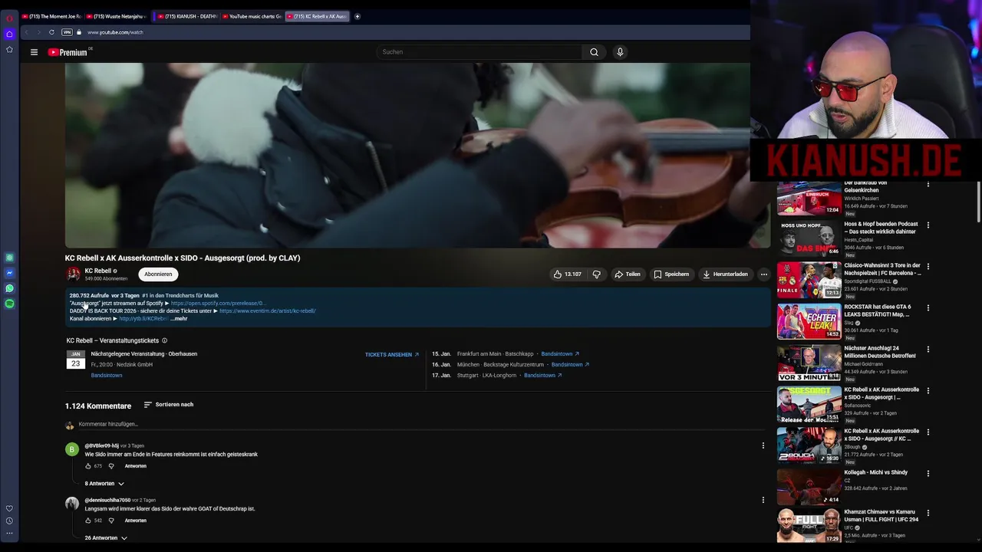
Task: Open YouTube hamburger guide menu
Action: [34, 52]
